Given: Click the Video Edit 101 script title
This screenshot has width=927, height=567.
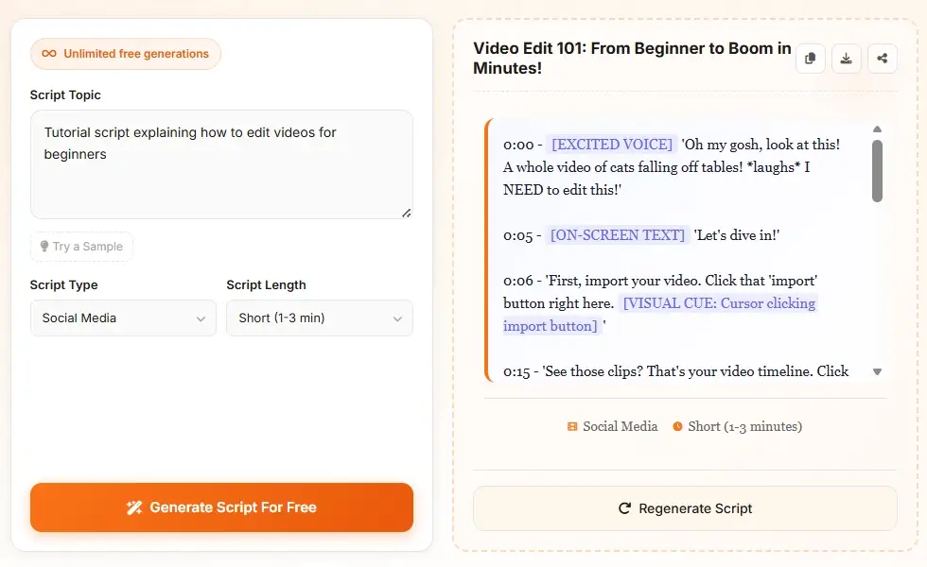Looking at the screenshot, I should 632,58.
